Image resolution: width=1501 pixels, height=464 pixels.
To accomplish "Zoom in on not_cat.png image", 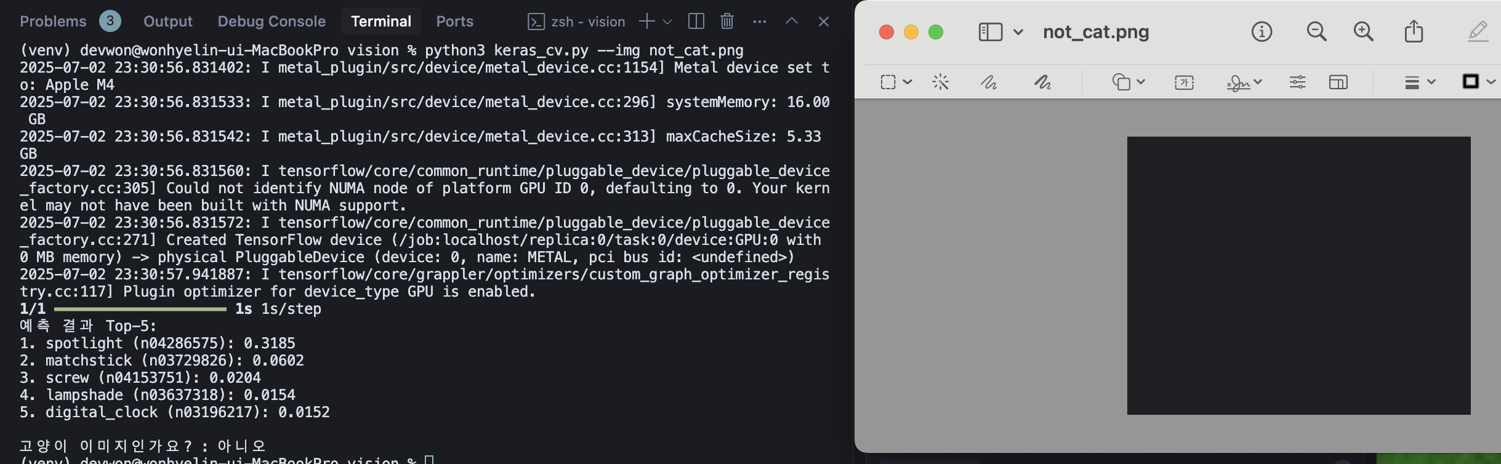I will point(1363,31).
